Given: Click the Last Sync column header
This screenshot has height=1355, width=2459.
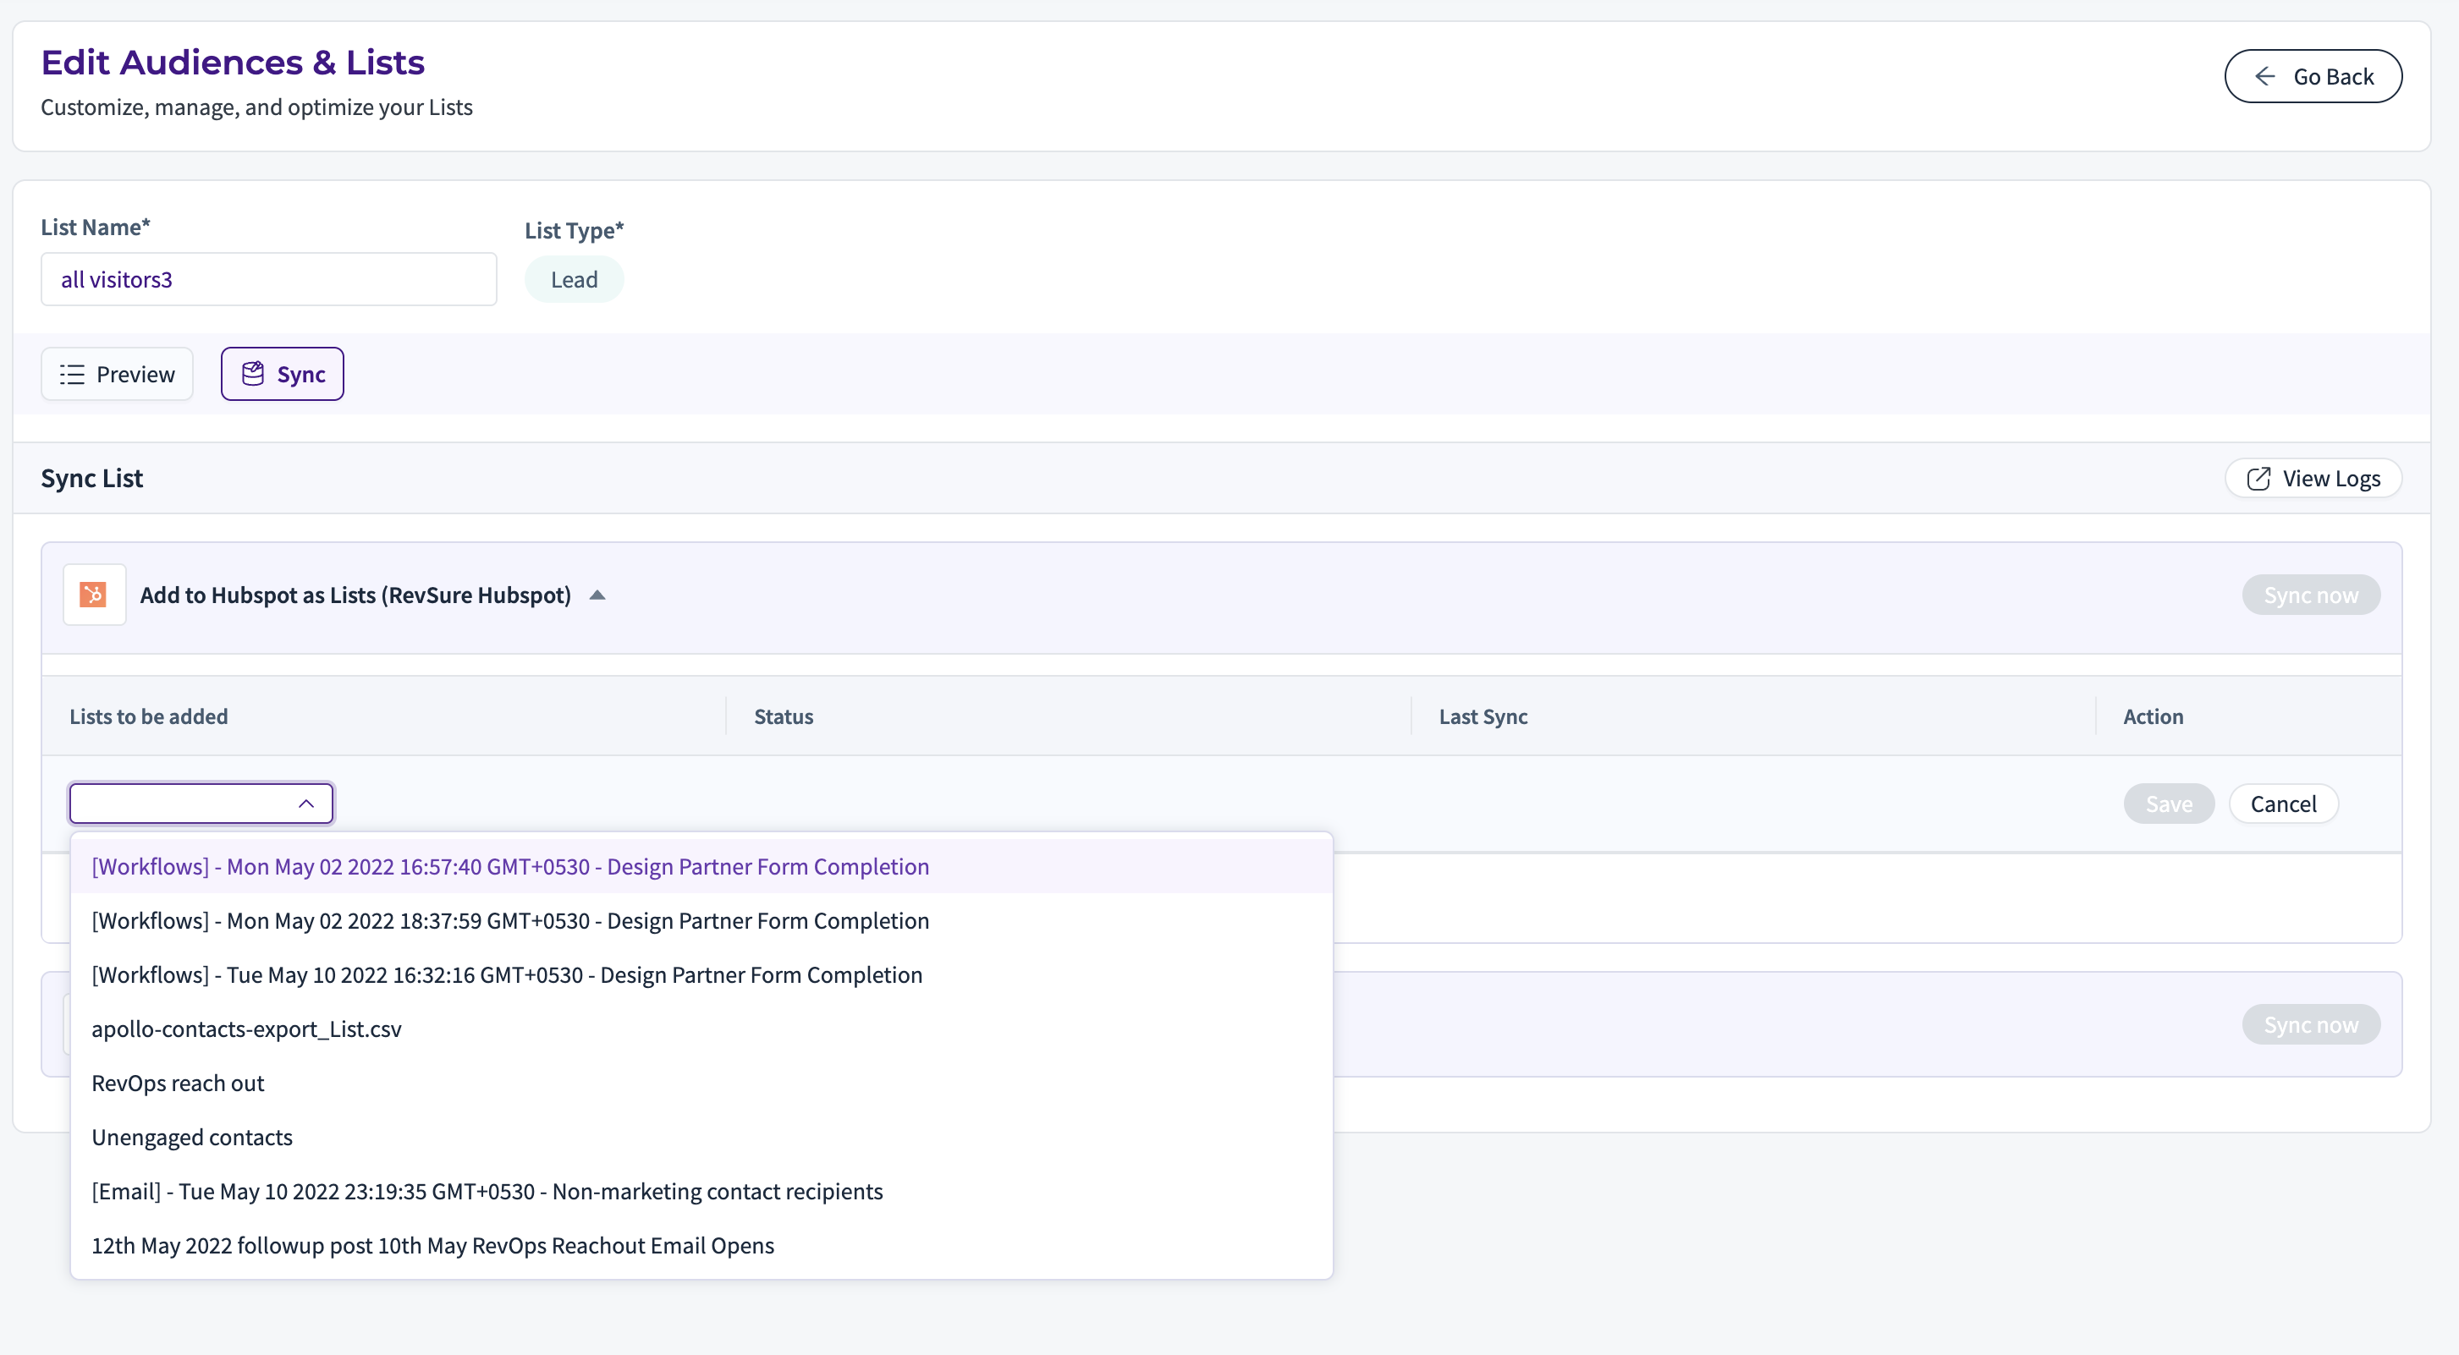Looking at the screenshot, I should (1483, 716).
